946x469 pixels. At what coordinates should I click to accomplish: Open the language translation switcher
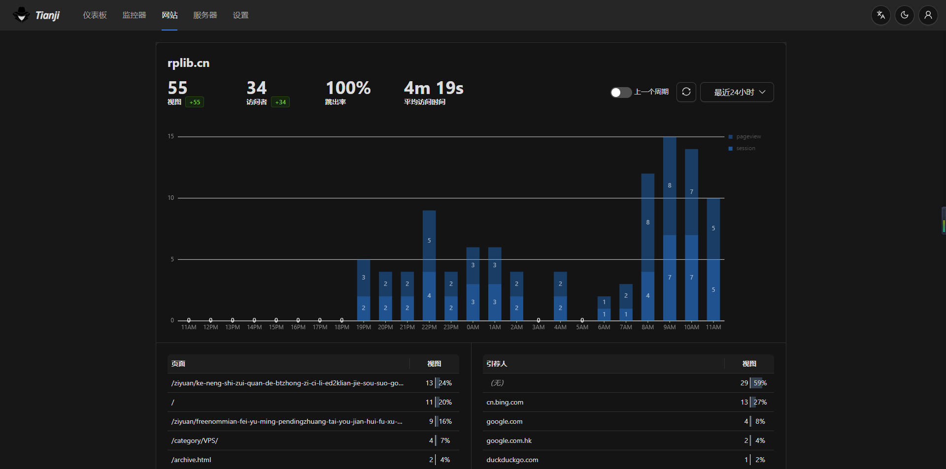880,15
